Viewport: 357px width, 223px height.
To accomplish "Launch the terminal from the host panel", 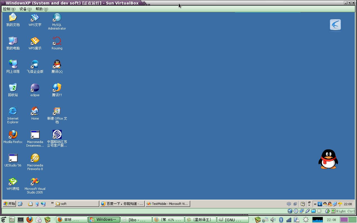I will point(21,220).
